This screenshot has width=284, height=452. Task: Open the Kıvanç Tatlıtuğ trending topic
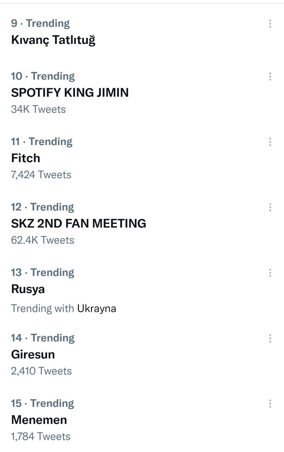pyautogui.click(x=53, y=40)
